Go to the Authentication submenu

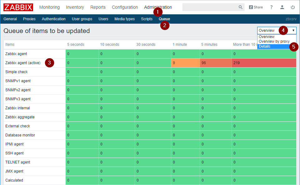pos(53,19)
